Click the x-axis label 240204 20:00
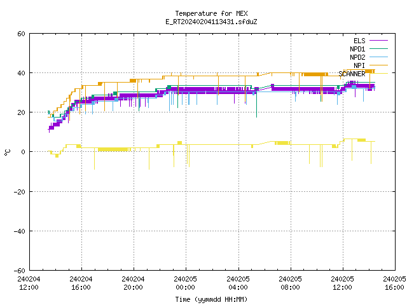The width and height of the screenshot is (407, 305). coord(133,283)
